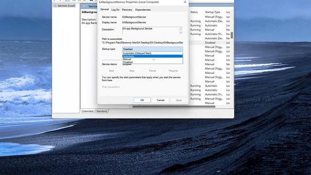The width and height of the screenshot is (311, 175).
Task: Click the Display name value EABackgroundService
Action: 134,22
